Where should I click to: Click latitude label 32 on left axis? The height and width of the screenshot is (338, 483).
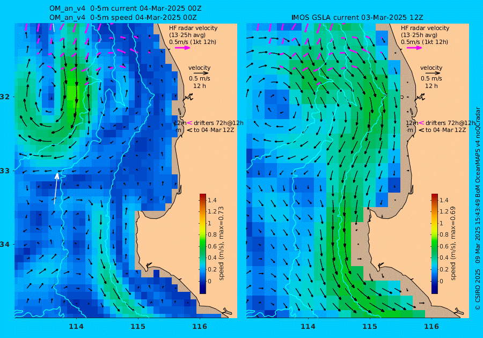pos(5,97)
